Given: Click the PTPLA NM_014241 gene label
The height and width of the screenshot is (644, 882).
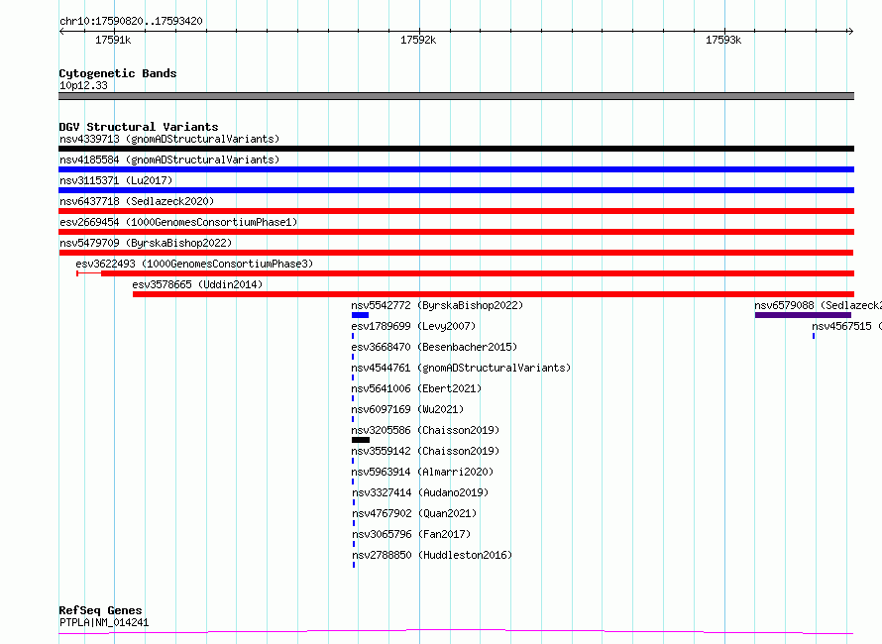Looking at the screenshot, I should click(104, 622).
